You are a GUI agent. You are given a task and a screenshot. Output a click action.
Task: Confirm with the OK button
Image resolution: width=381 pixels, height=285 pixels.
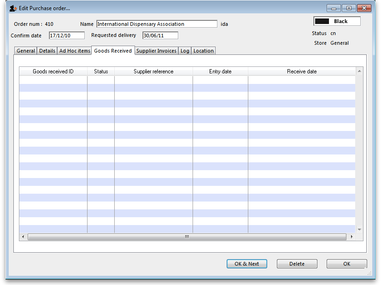pyautogui.click(x=346, y=264)
